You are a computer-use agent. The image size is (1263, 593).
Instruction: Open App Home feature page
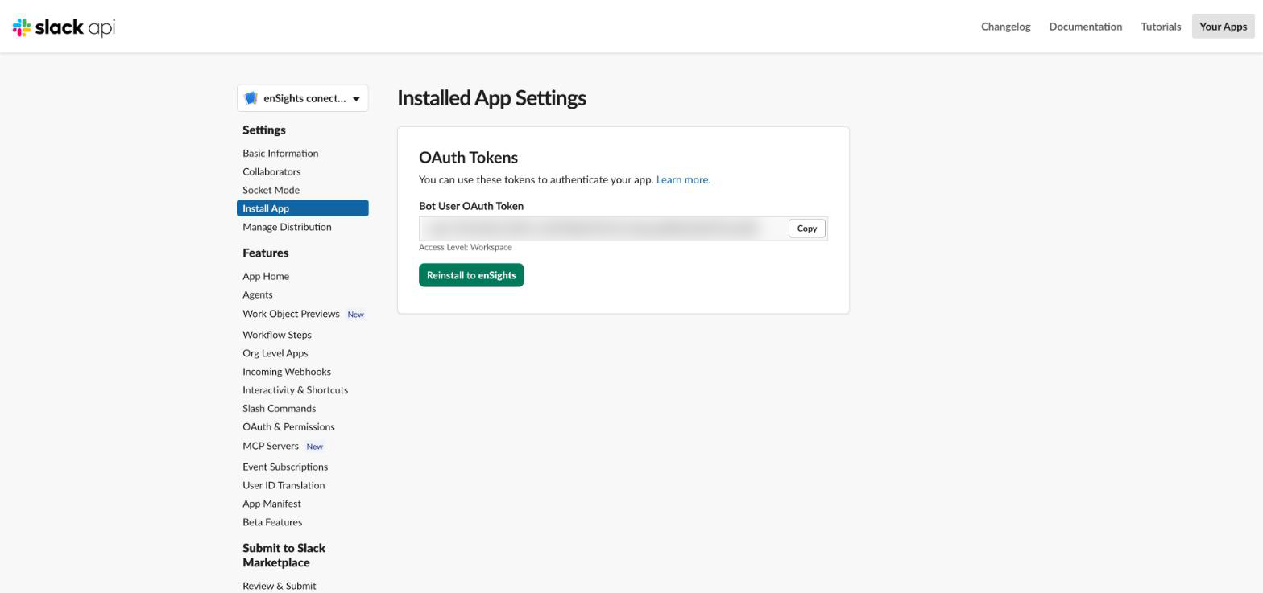tap(266, 276)
